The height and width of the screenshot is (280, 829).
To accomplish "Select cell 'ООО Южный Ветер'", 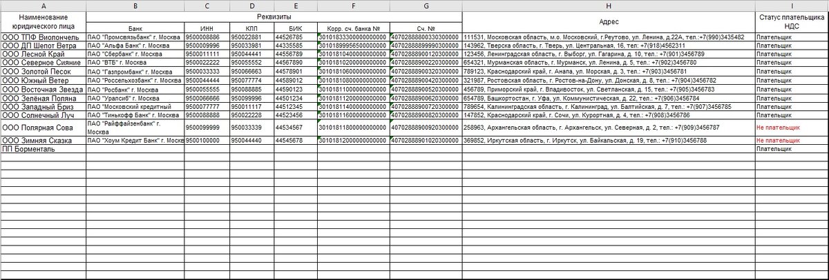I will point(43,80).
